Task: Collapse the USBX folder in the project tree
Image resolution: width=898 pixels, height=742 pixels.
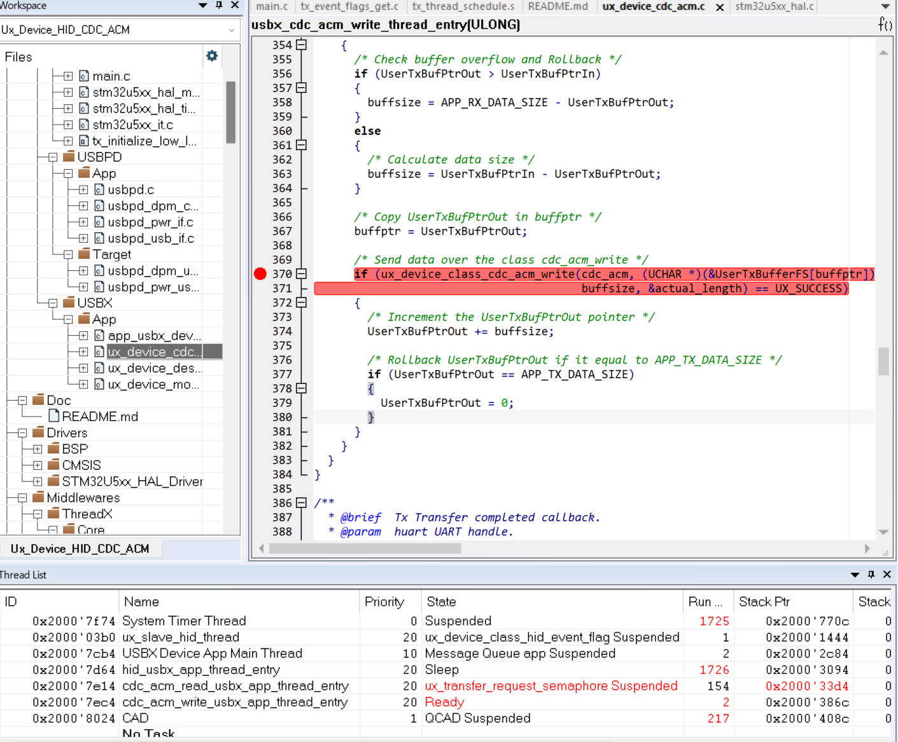Action: click(52, 303)
